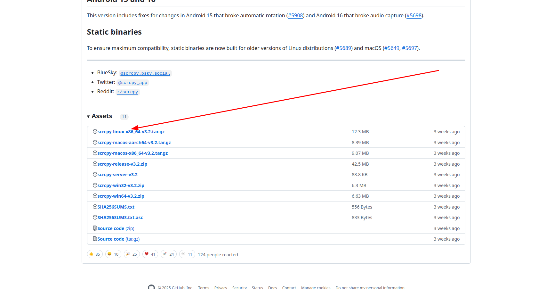
Task: Open issue #5649 link
Action: 392,48
